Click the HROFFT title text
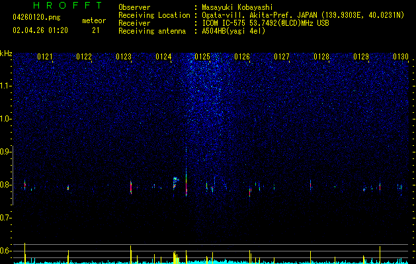 (67, 5)
